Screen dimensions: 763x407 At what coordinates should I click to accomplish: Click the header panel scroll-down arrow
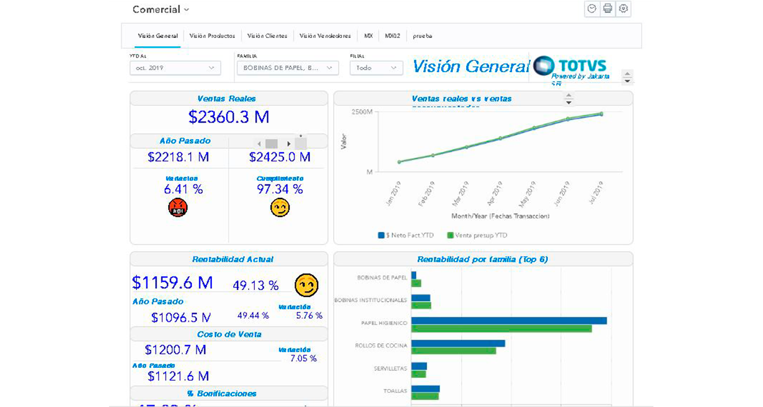pyautogui.click(x=628, y=81)
